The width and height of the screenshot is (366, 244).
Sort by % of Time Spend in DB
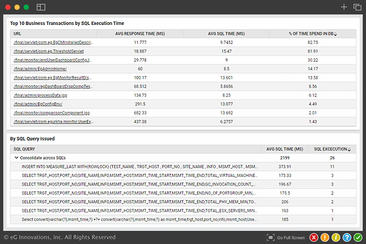335,34
